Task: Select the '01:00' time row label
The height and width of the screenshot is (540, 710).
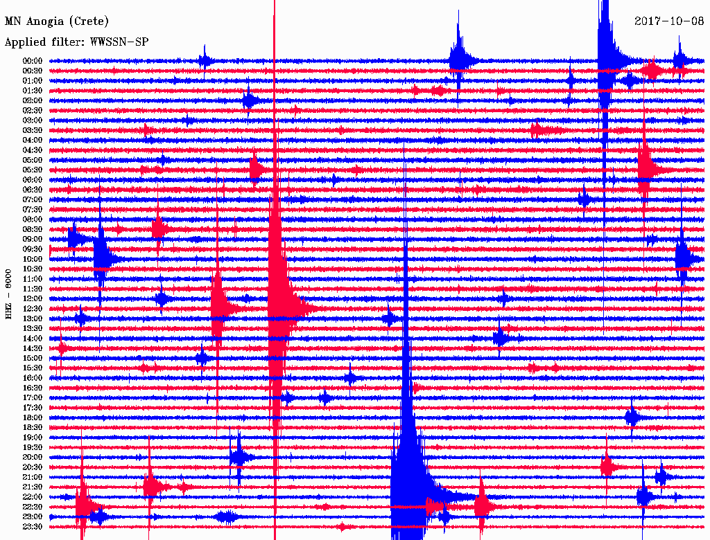Action: (33, 80)
